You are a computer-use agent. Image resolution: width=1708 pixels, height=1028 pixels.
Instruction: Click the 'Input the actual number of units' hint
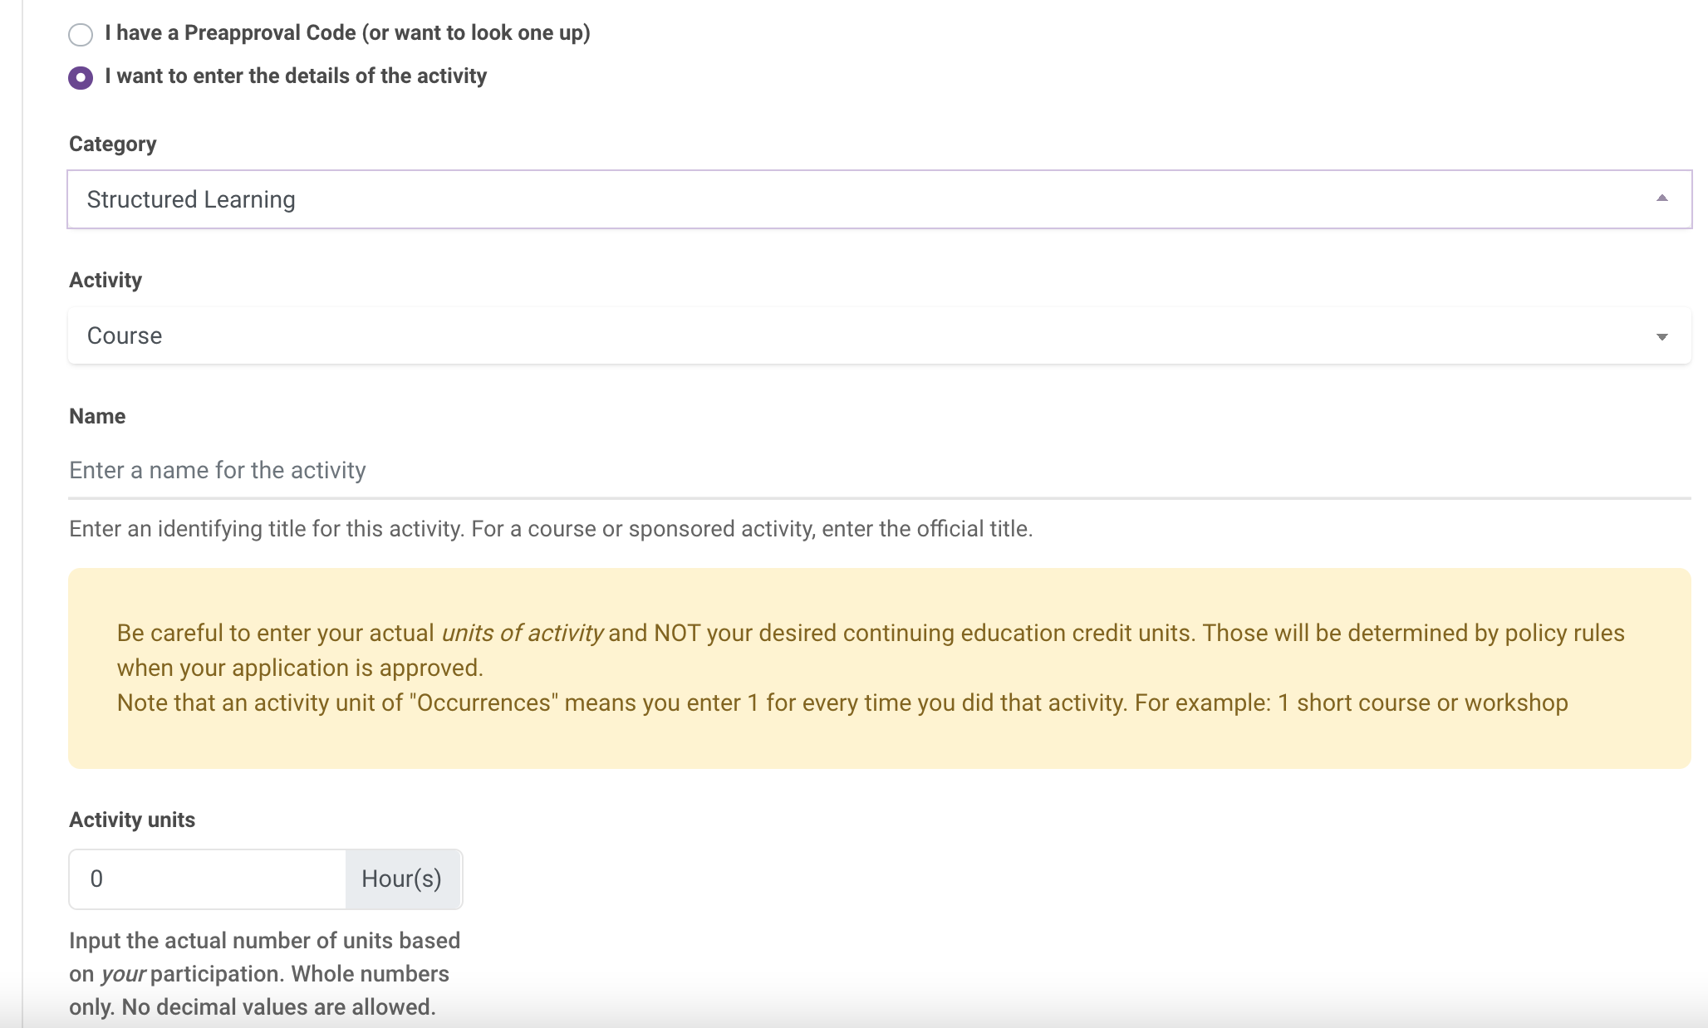[x=265, y=973]
